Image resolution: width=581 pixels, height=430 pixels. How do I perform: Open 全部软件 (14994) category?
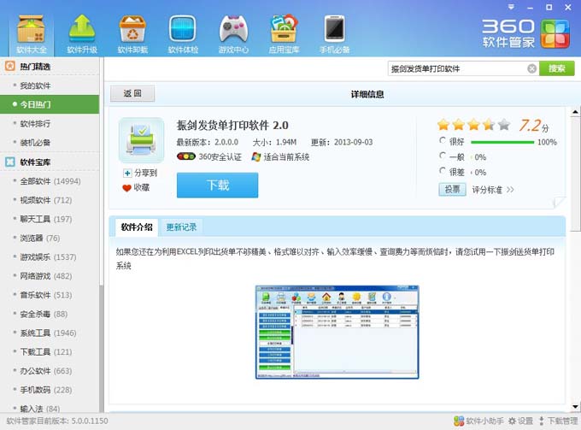pos(50,181)
